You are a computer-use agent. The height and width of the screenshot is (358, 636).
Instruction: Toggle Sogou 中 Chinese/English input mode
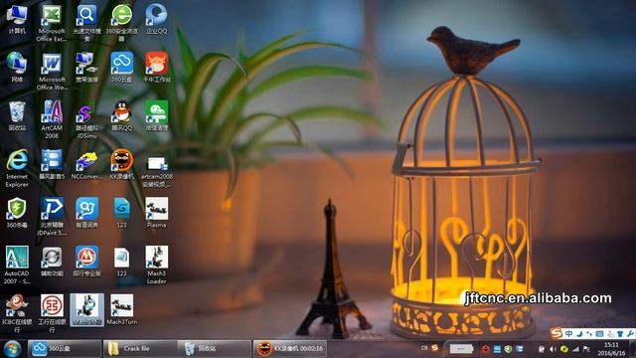pyautogui.click(x=568, y=334)
